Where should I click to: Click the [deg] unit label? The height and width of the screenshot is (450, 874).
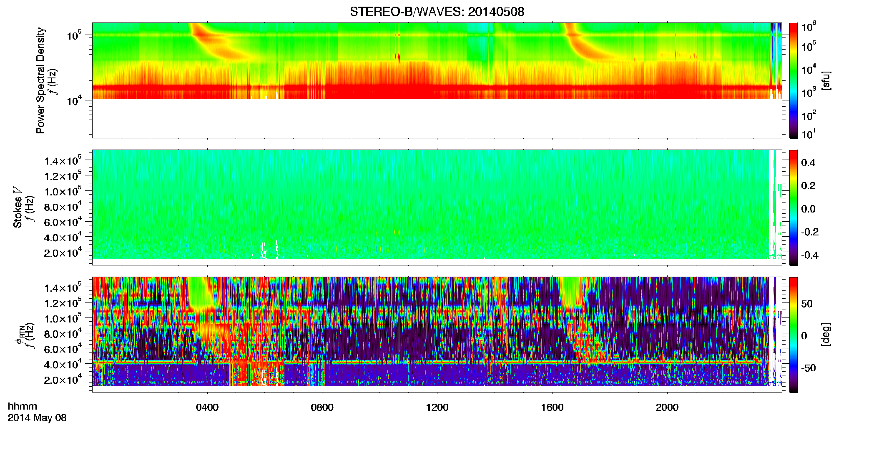[x=826, y=335]
